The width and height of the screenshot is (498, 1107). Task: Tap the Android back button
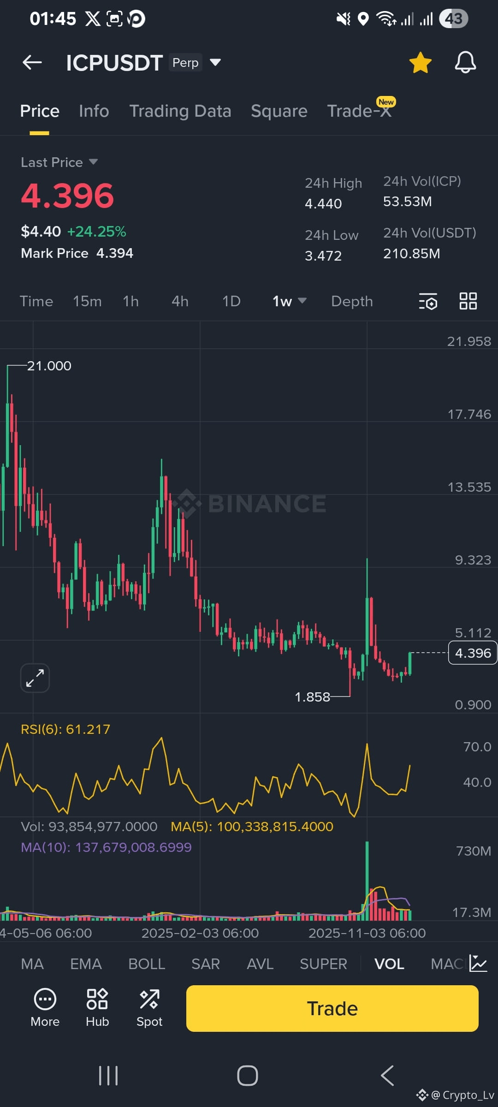click(x=387, y=1076)
